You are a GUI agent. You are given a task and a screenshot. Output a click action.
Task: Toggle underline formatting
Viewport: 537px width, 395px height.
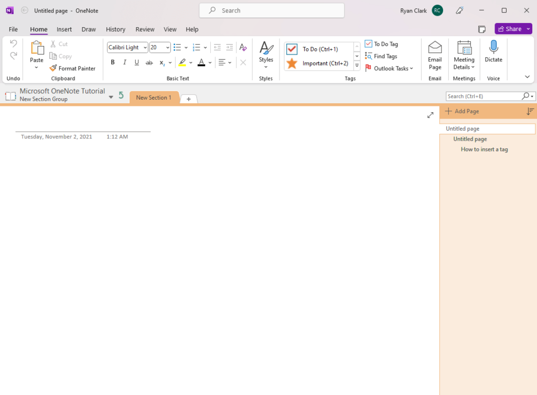tap(137, 62)
